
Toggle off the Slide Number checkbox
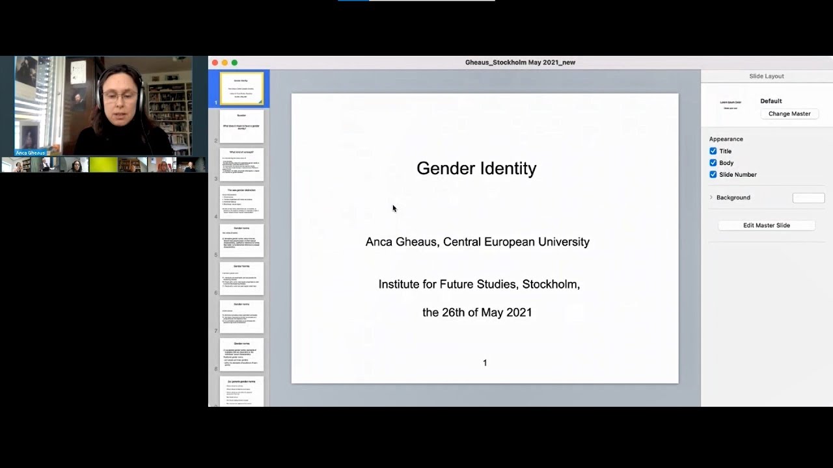pyautogui.click(x=713, y=174)
